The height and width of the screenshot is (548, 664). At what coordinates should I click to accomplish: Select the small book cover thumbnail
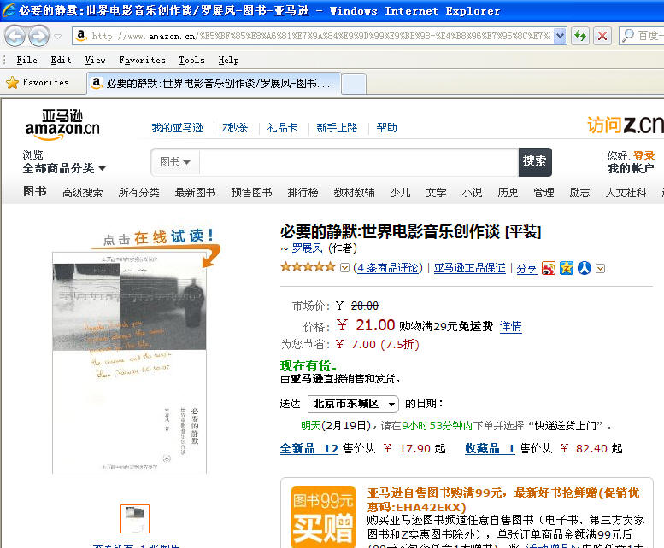[135, 519]
